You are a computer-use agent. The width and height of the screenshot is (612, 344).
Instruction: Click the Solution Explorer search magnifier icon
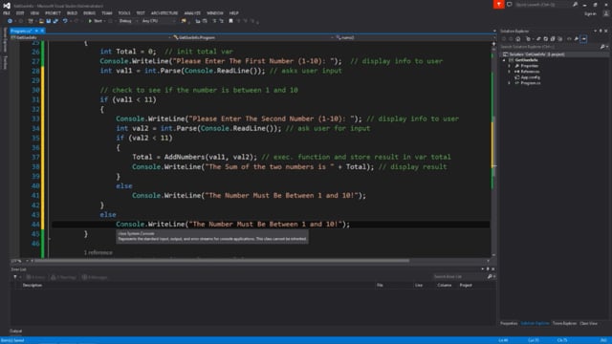602,47
